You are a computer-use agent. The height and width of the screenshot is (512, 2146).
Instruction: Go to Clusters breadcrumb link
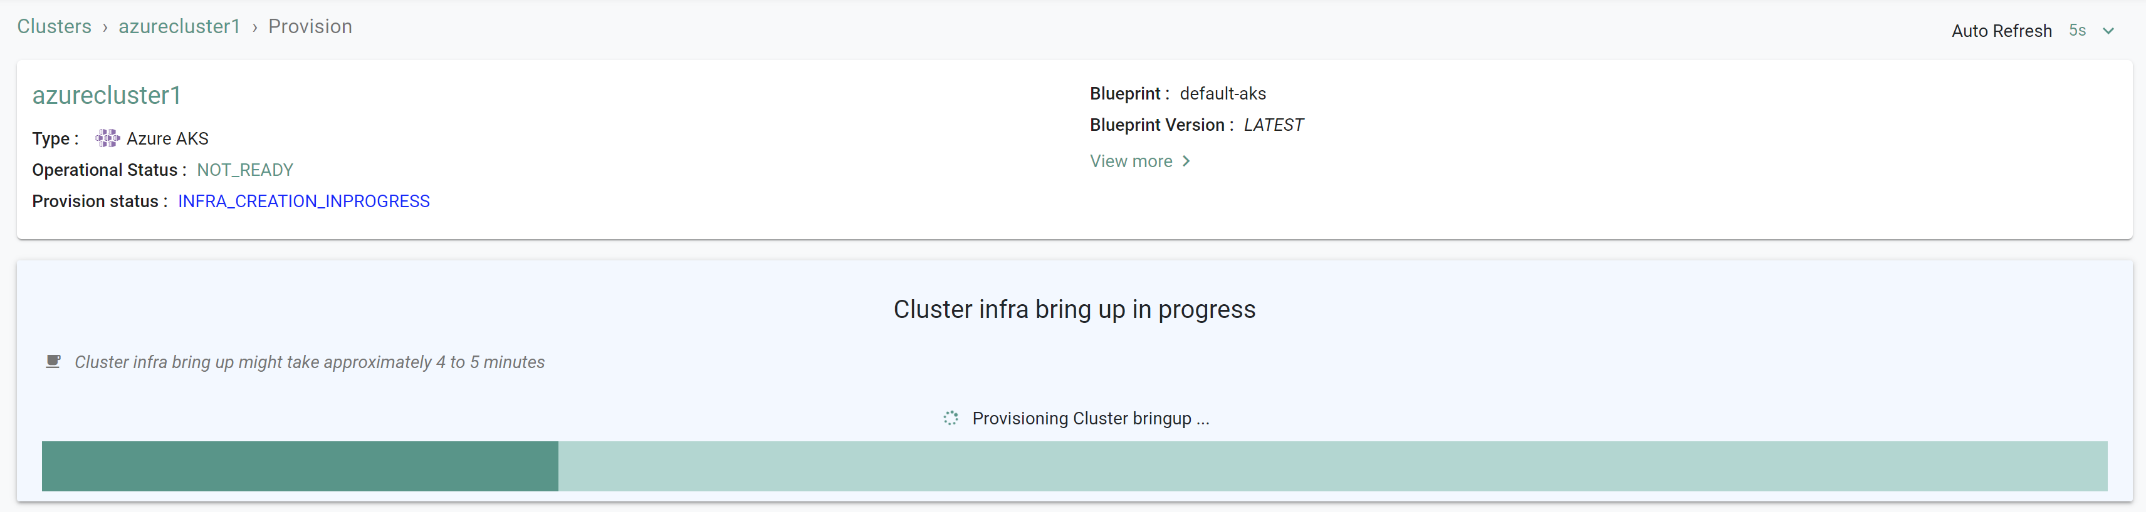[54, 27]
